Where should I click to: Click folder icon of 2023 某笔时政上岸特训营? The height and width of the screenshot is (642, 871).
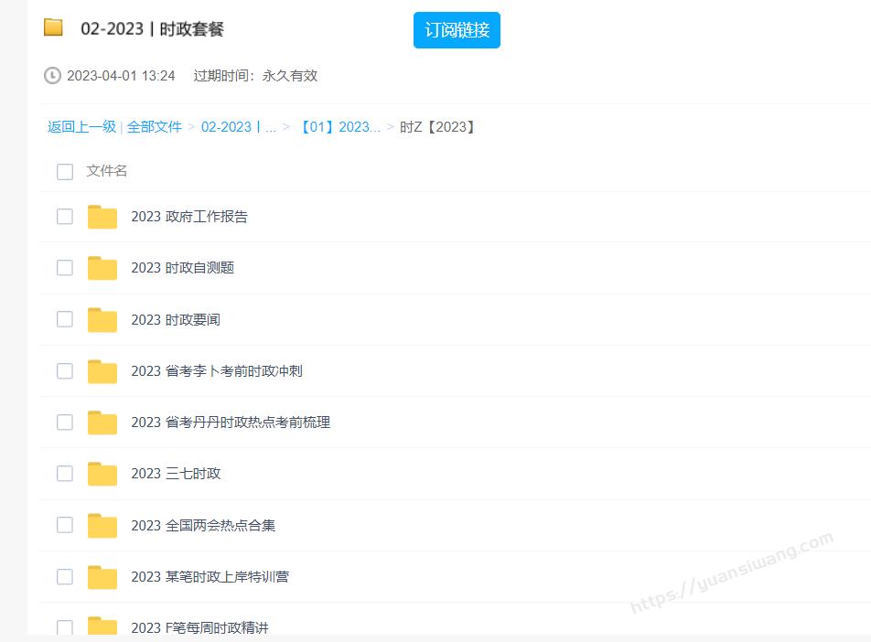tap(102, 577)
